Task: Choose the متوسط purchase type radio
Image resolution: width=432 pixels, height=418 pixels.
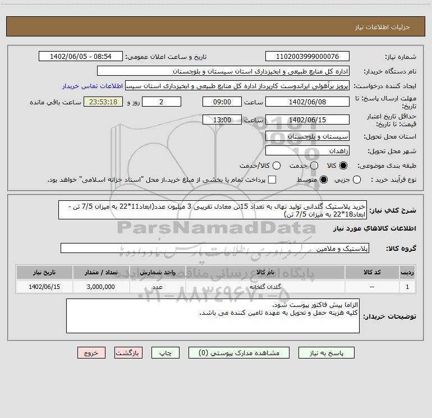Action: click(324, 180)
